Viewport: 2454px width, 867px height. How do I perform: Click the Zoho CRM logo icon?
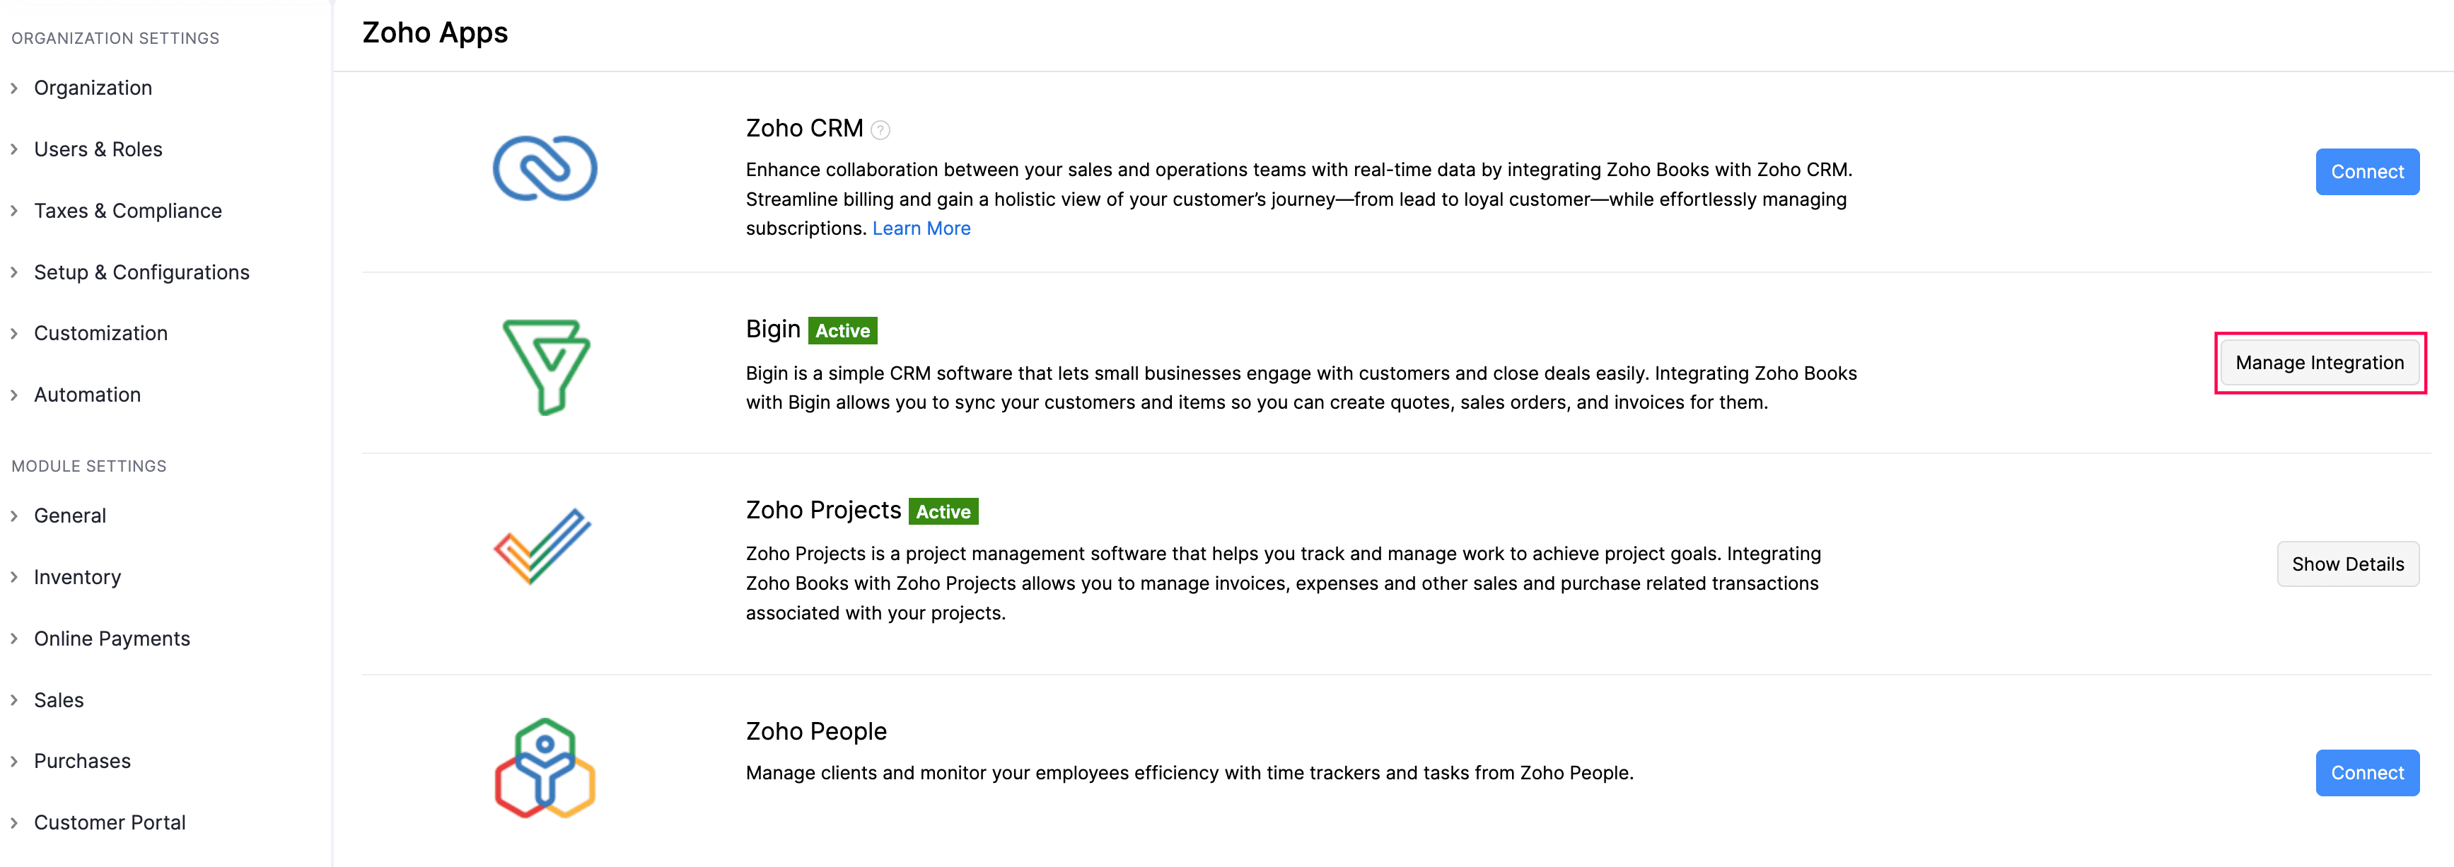tap(544, 168)
